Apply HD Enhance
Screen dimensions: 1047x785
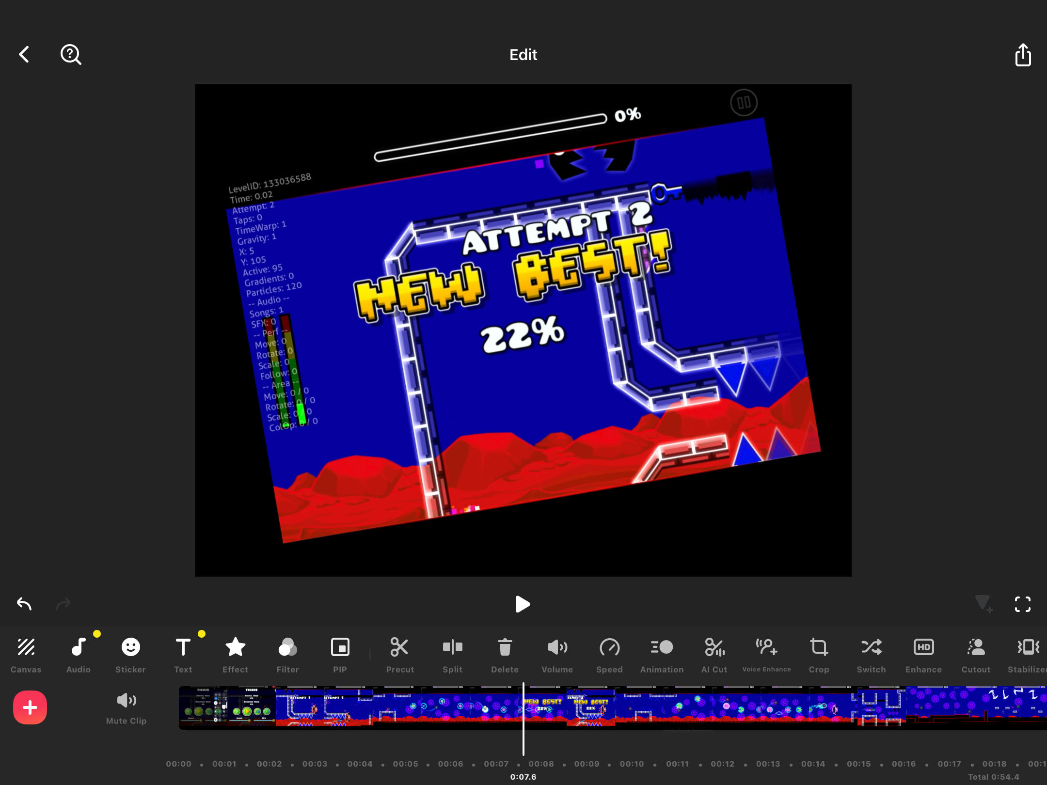point(924,655)
